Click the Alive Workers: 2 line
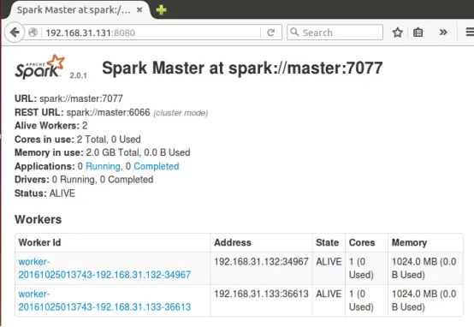474x327 pixels. (51, 126)
